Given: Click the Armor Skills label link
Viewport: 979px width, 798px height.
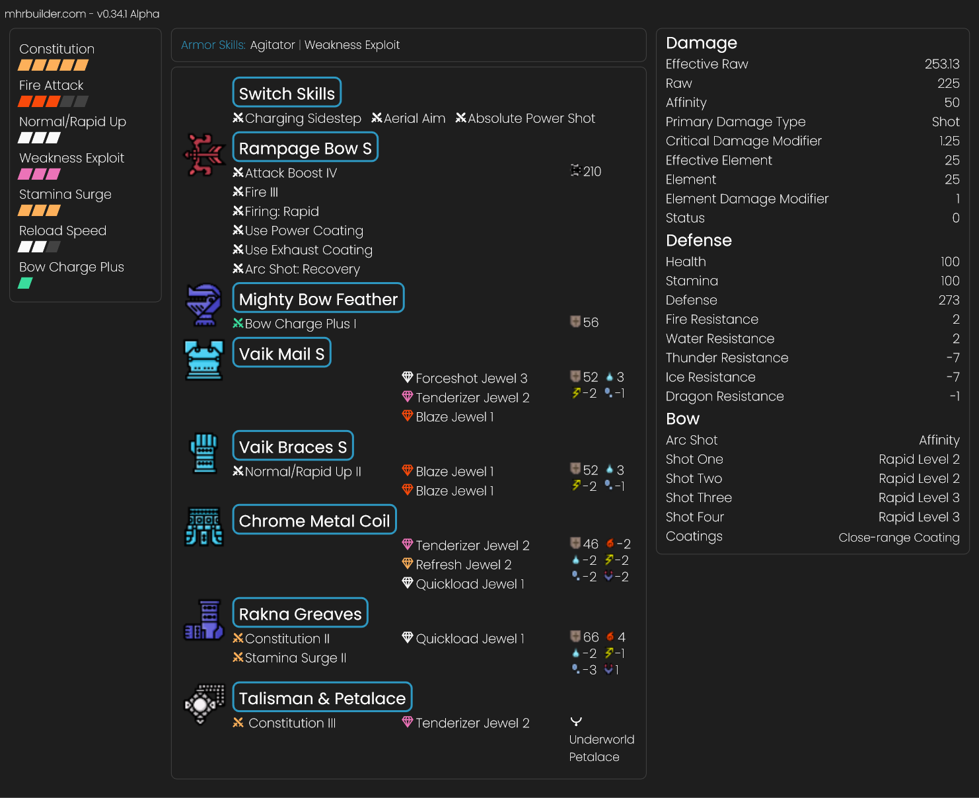Looking at the screenshot, I should point(213,45).
